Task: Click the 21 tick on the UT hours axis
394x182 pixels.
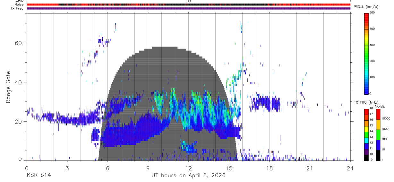Action: pos(310,169)
